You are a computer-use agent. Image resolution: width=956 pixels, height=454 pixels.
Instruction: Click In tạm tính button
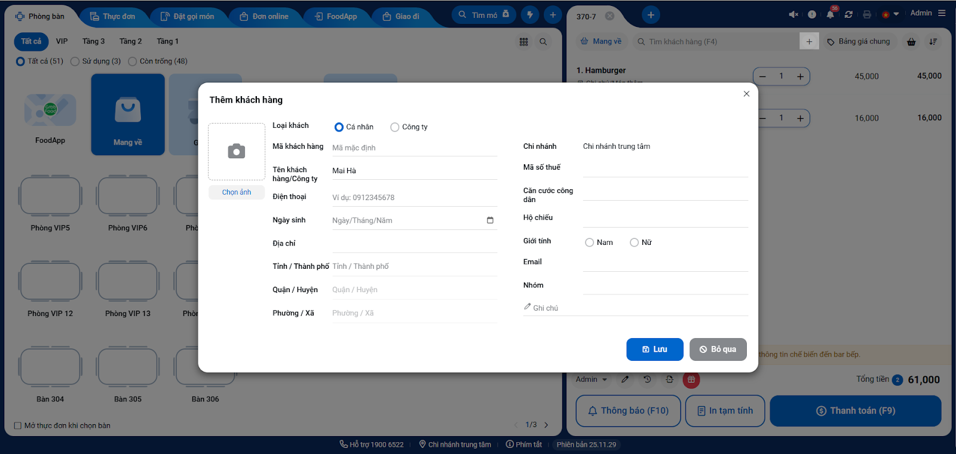pyautogui.click(x=725, y=411)
